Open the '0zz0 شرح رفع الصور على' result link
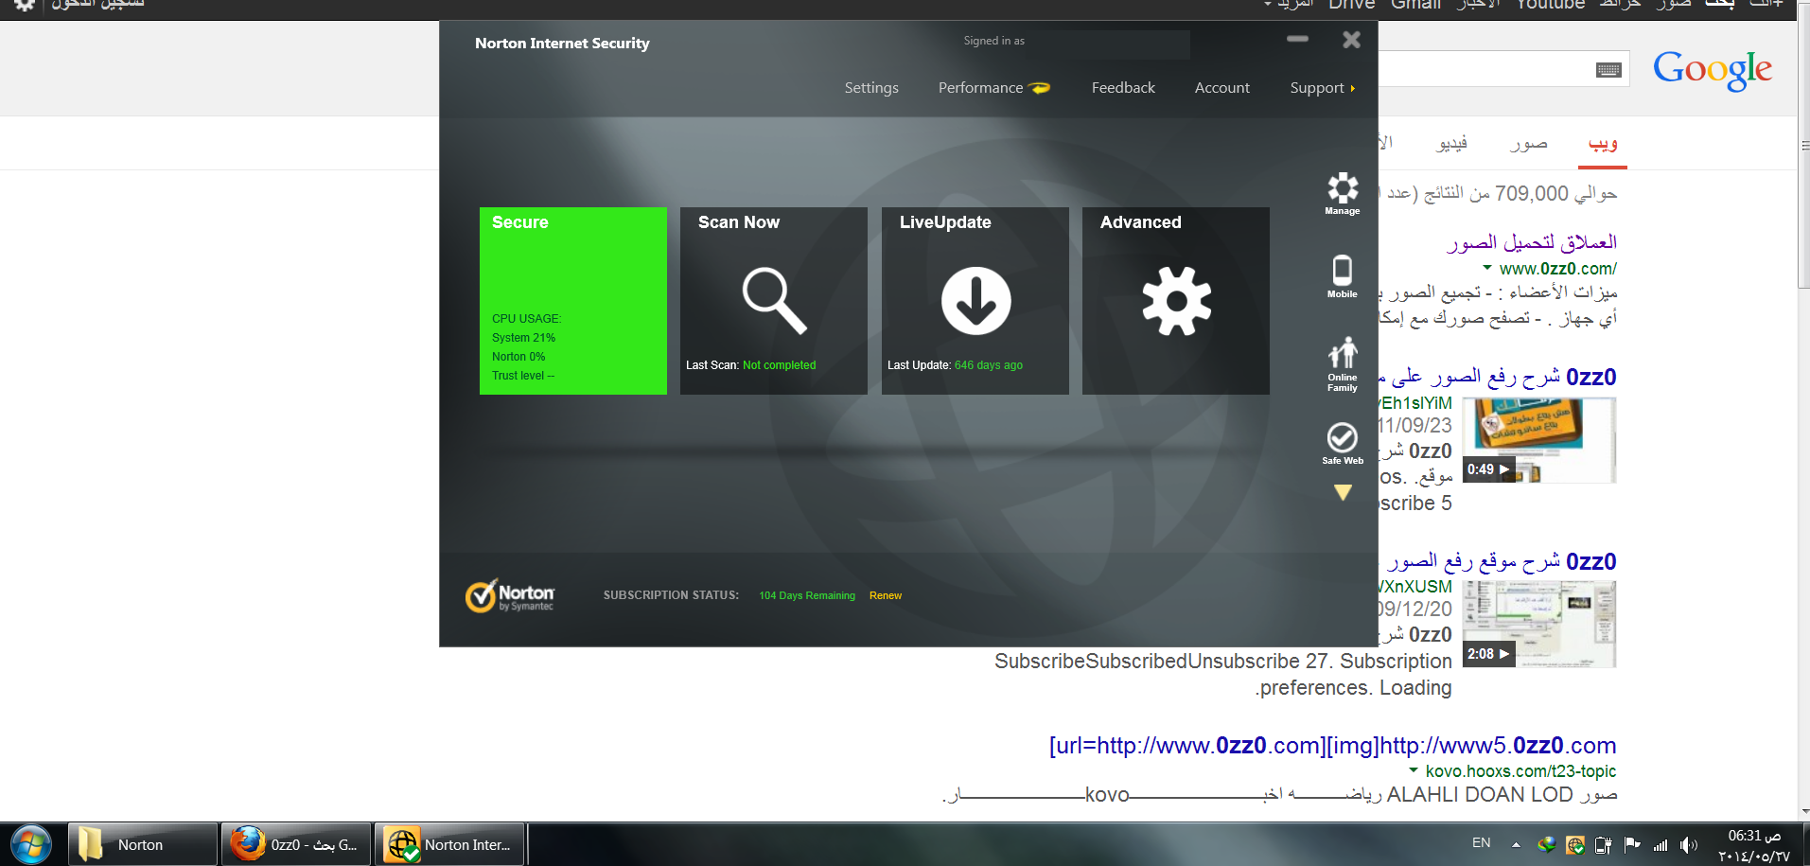Image resolution: width=1810 pixels, height=866 pixels. (x=1498, y=378)
